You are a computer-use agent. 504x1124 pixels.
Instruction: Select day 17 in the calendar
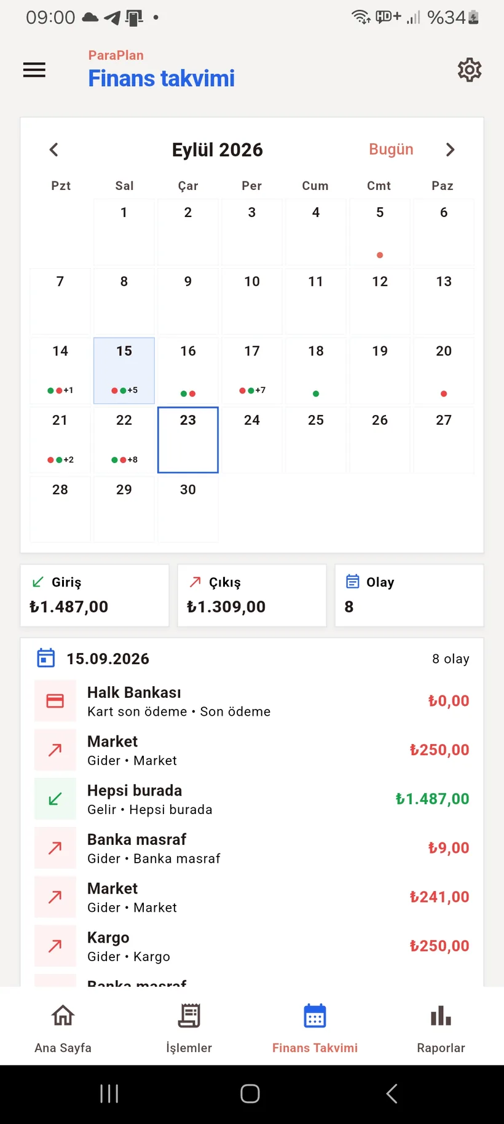(x=252, y=370)
